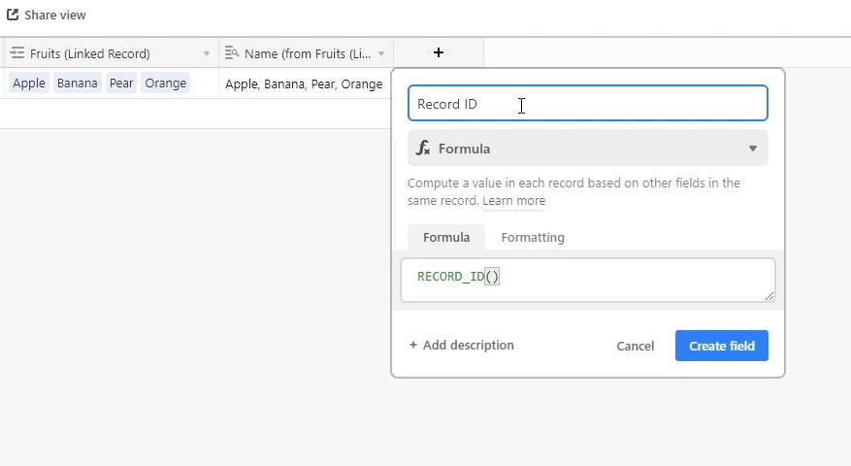Open Fruits (Linked Record) column dropdown arrow
The height and width of the screenshot is (466, 851).
click(207, 53)
